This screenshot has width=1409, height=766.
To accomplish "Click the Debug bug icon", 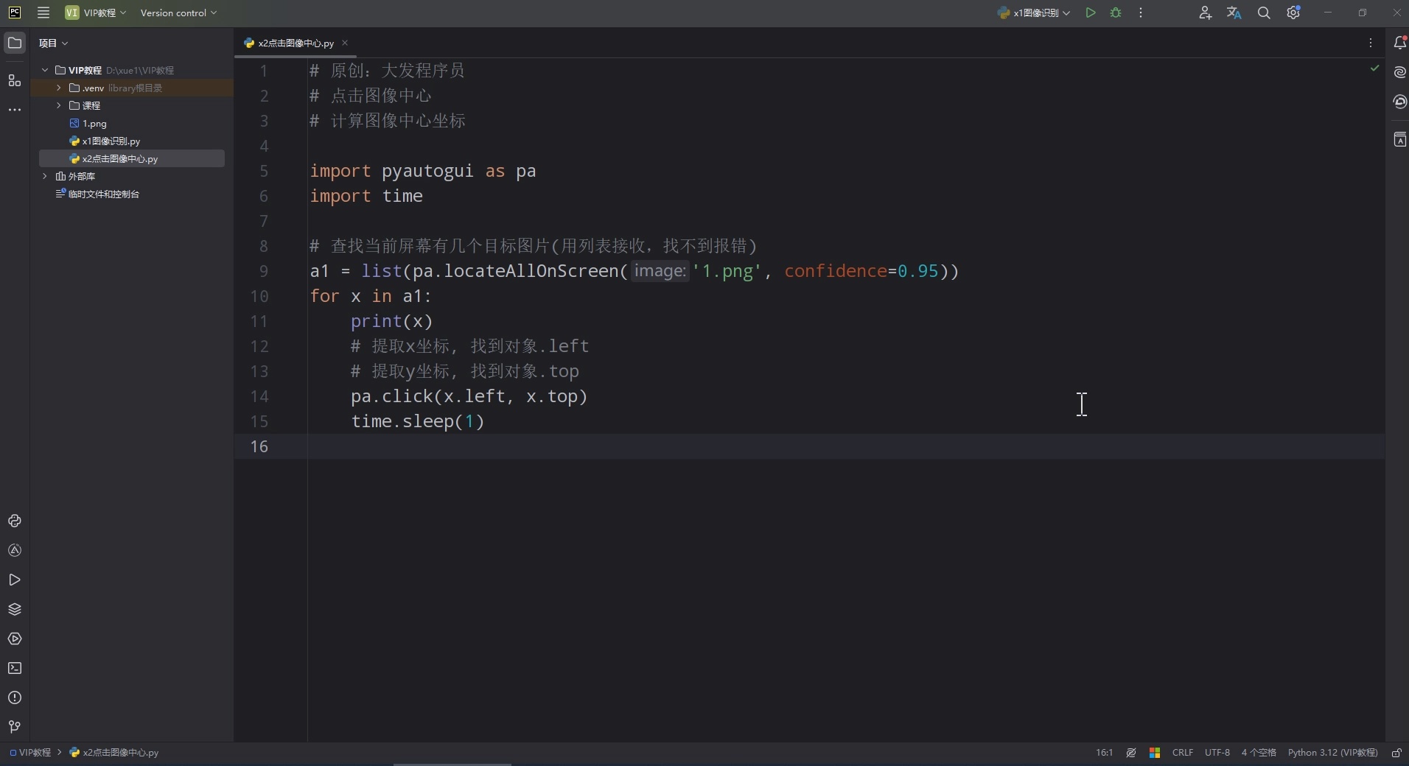I will pos(1116,13).
